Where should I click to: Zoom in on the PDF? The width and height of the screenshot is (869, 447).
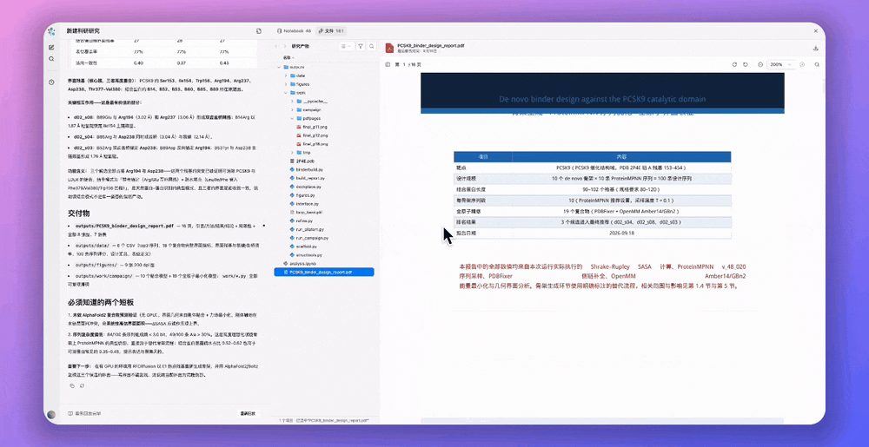[x=802, y=65]
